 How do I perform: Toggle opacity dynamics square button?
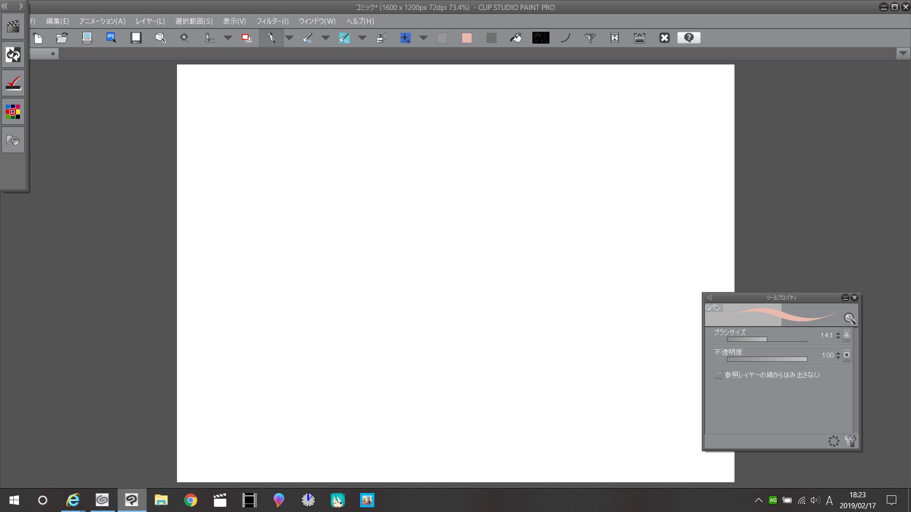click(846, 355)
